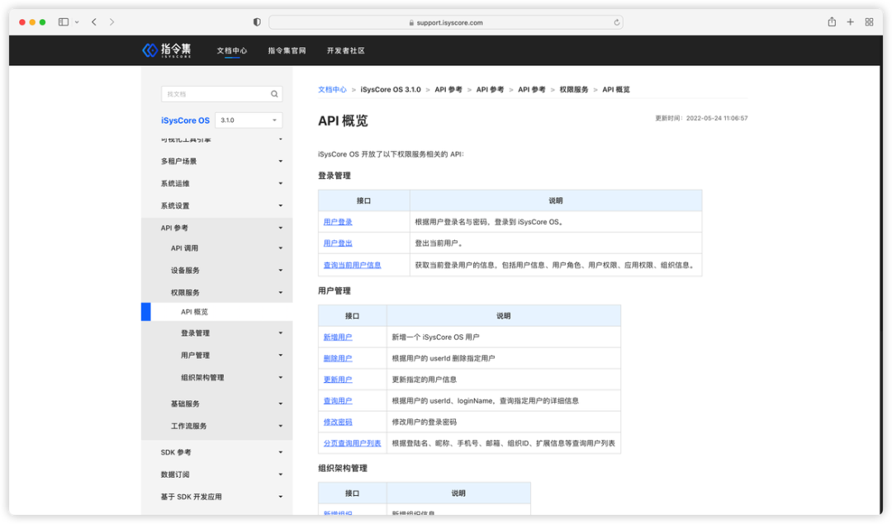The width and height of the screenshot is (892, 524).
Task: Click the search magnifier icon
Action: click(x=274, y=94)
